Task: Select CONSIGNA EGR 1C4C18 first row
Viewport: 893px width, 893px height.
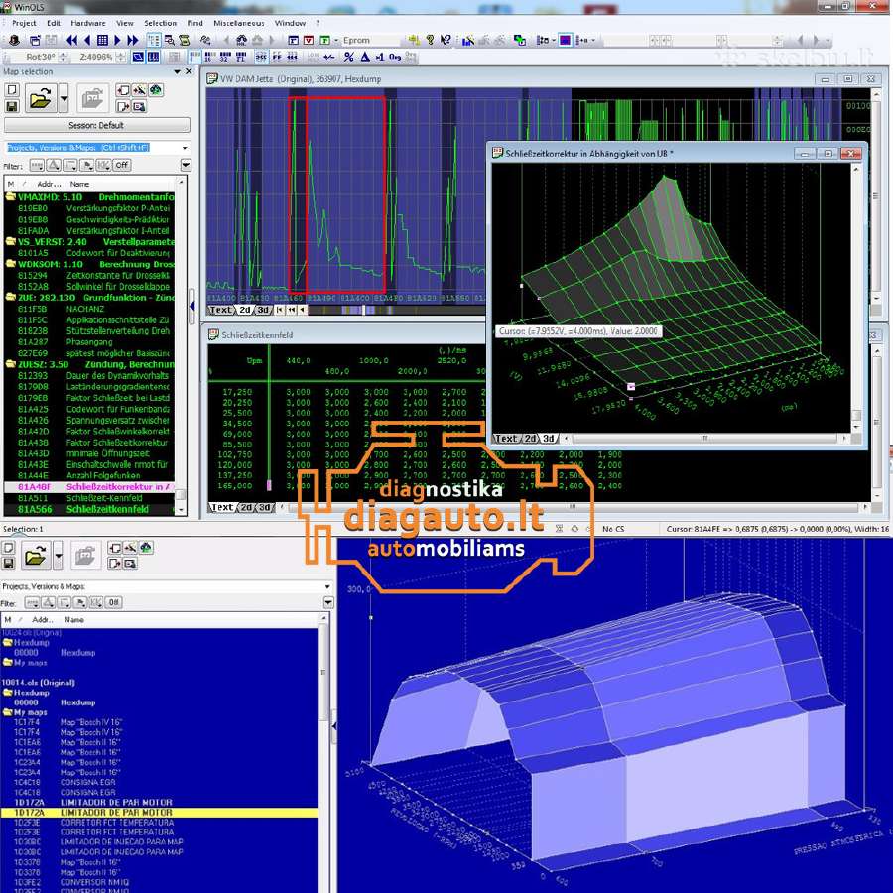Action: click(x=159, y=782)
